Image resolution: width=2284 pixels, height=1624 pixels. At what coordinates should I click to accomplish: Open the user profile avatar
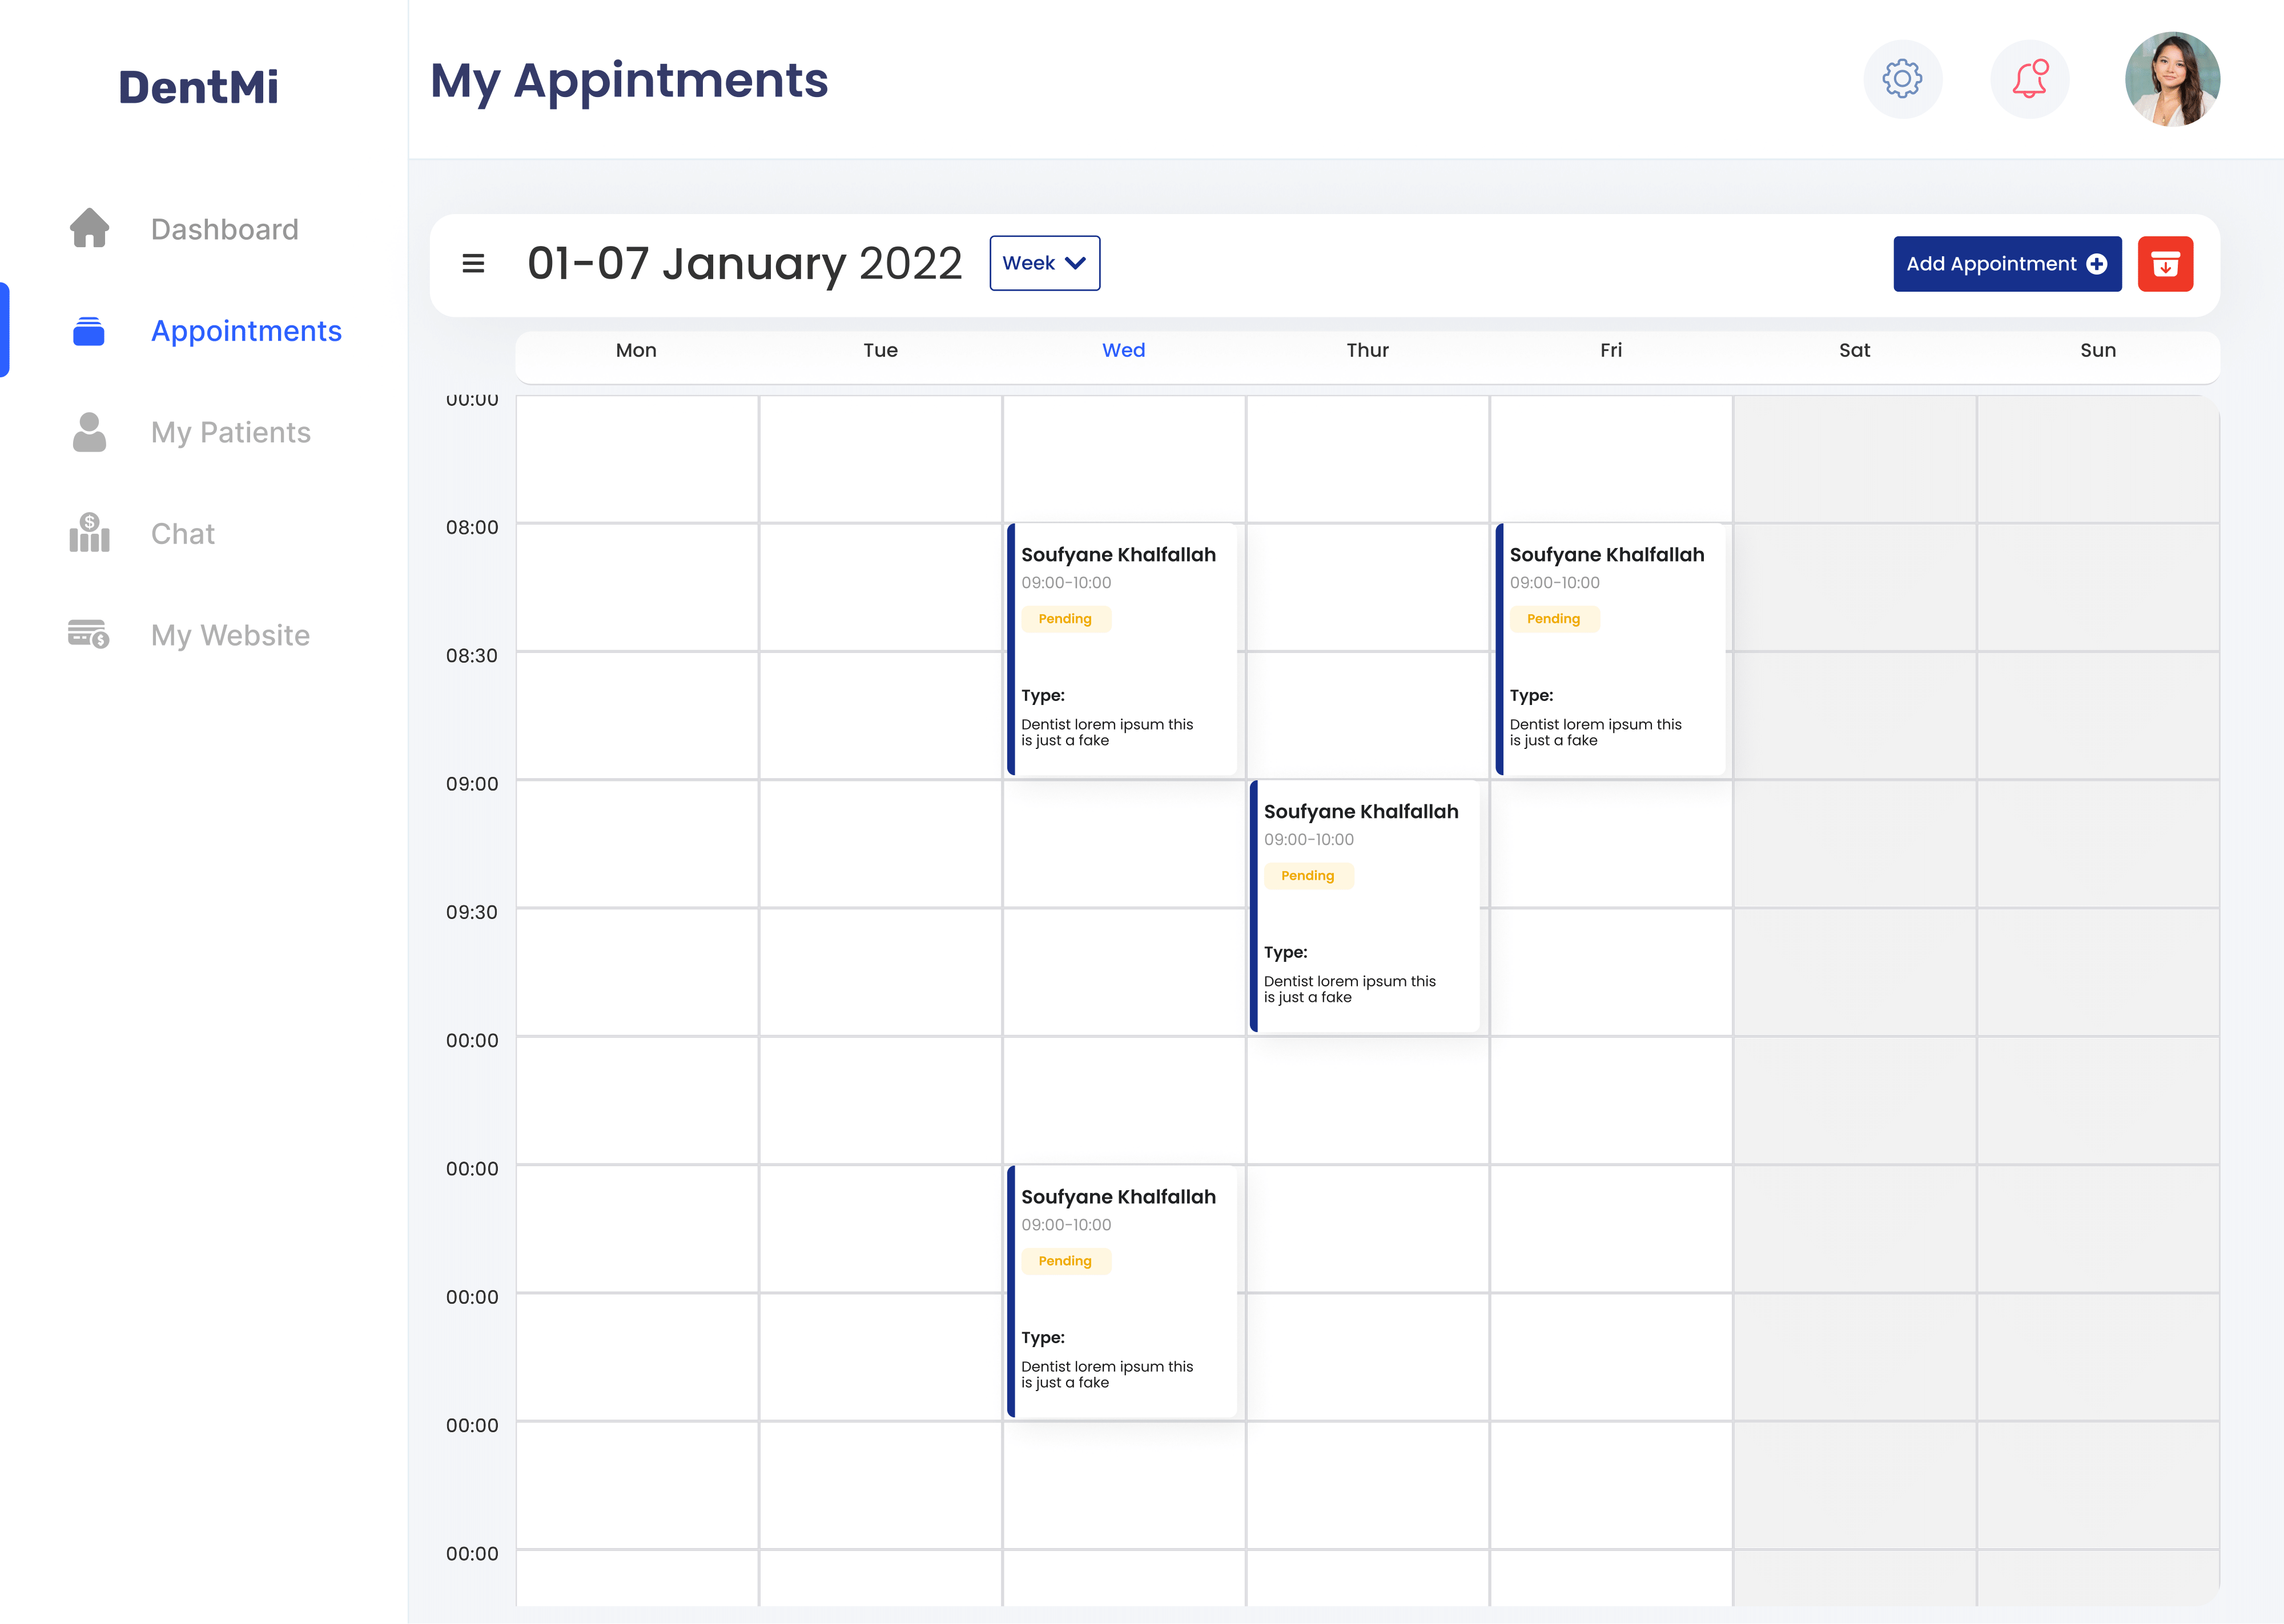pyautogui.click(x=2172, y=79)
